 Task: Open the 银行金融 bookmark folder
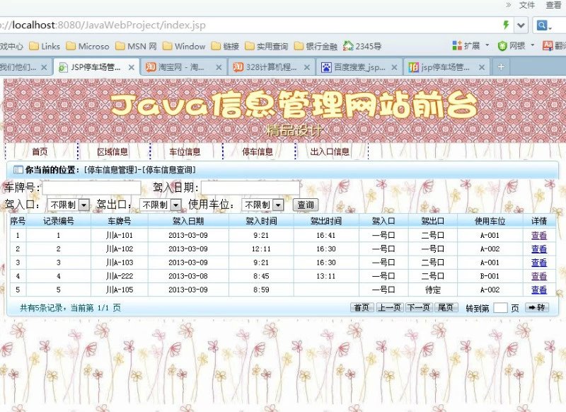pyautogui.click(x=316, y=46)
